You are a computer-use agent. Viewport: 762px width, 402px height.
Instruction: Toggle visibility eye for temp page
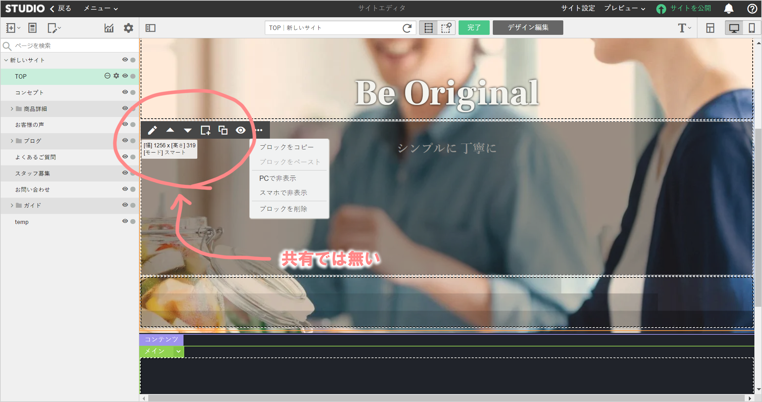tap(125, 221)
